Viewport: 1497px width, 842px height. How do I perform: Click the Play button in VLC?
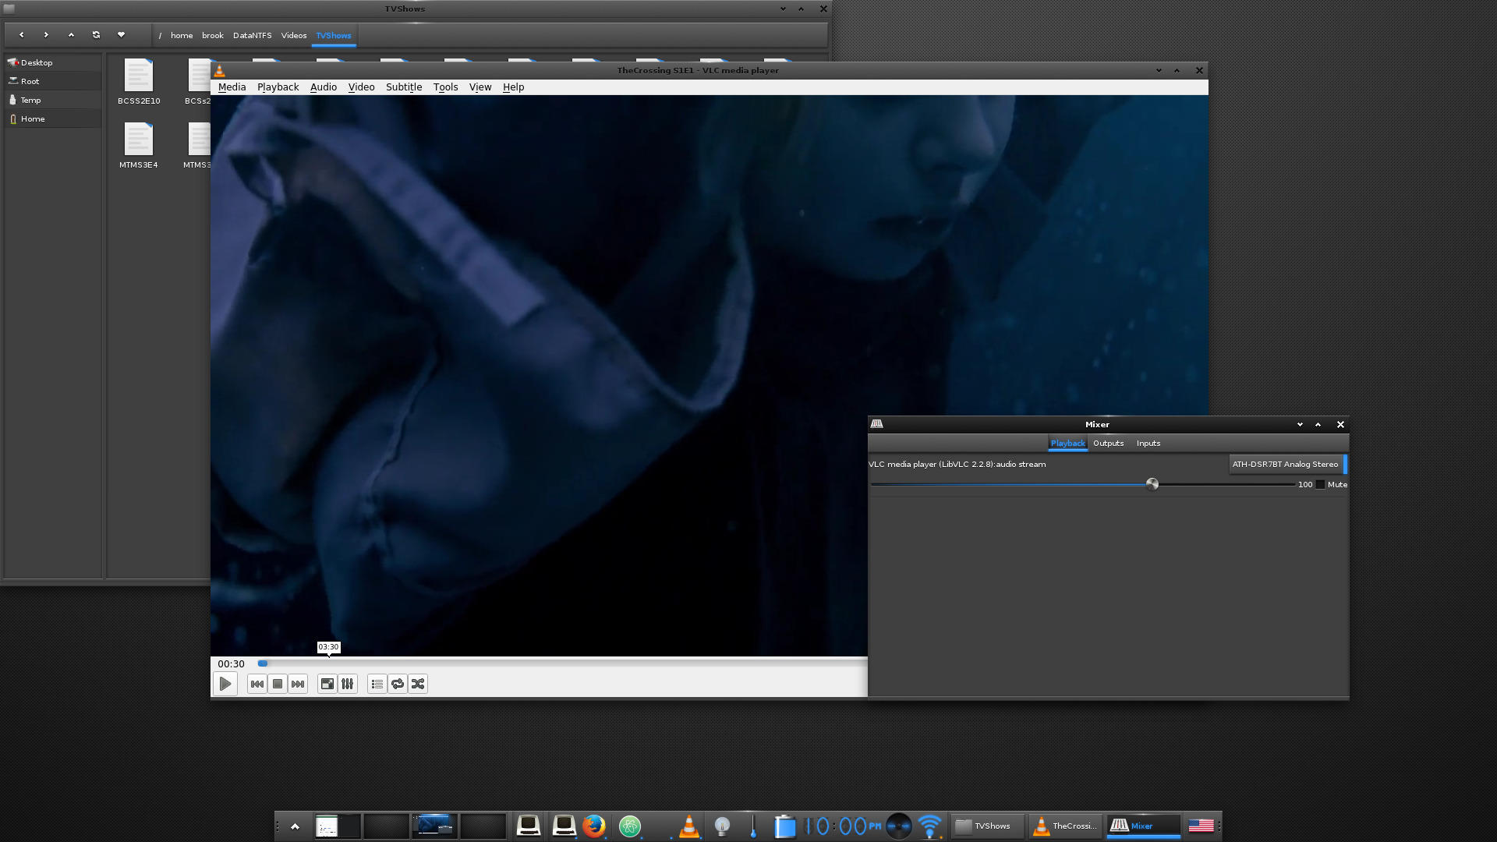click(x=225, y=684)
